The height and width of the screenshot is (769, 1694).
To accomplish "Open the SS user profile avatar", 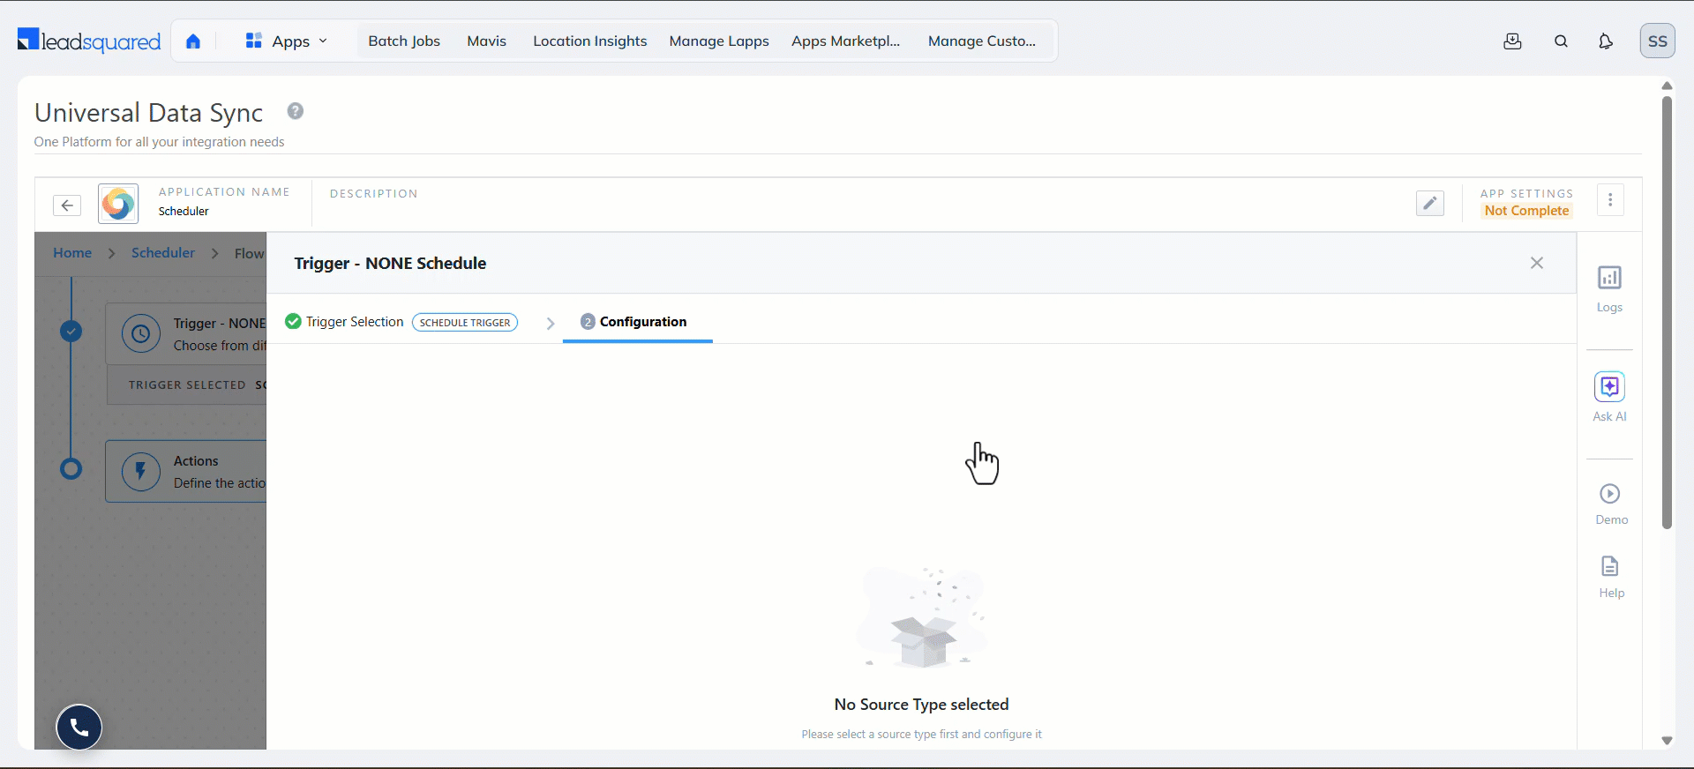I will click(x=1657, y=41).
